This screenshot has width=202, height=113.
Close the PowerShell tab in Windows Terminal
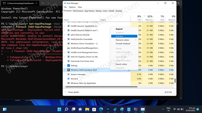point(36,3)
